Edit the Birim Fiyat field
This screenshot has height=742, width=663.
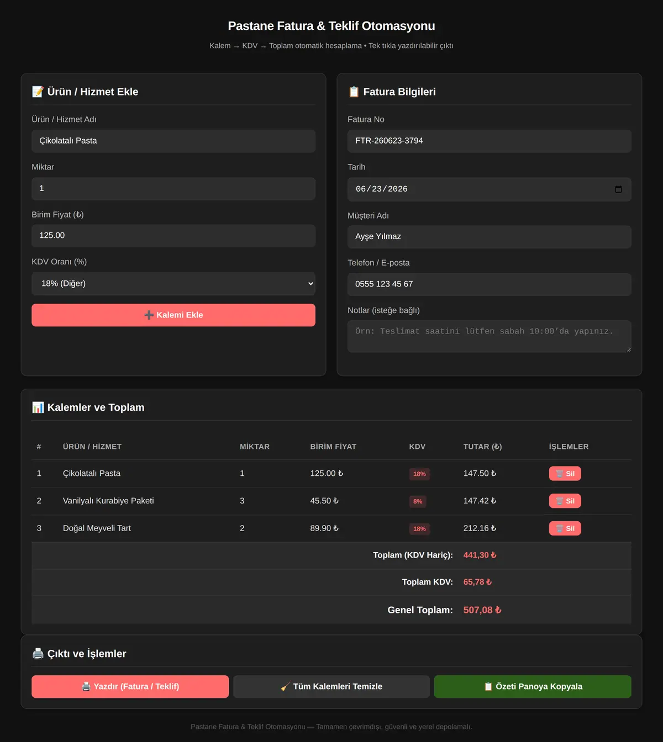pyautogui.click(x=173, y=236)
